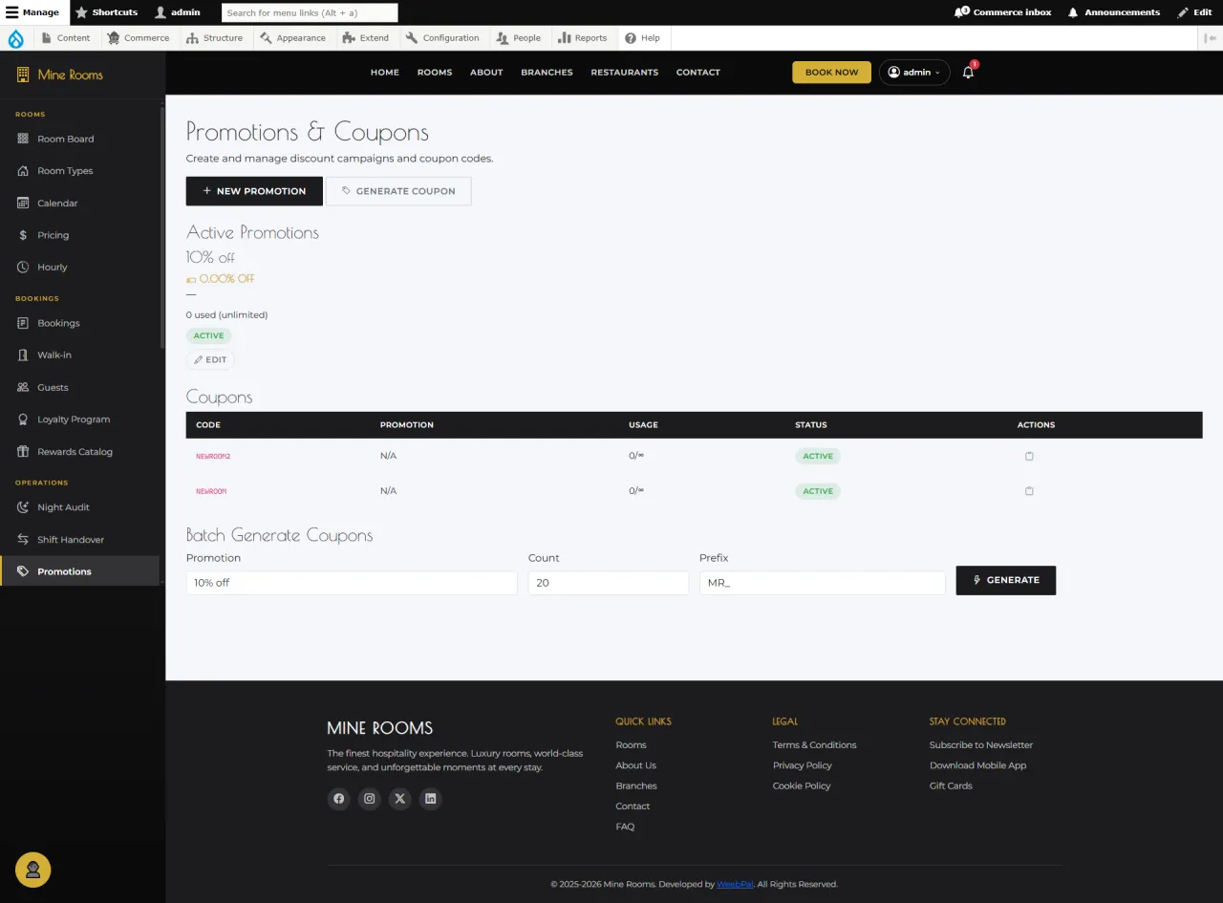
Task: Open the Commerce inbox link
Action: click(1003, 12)
